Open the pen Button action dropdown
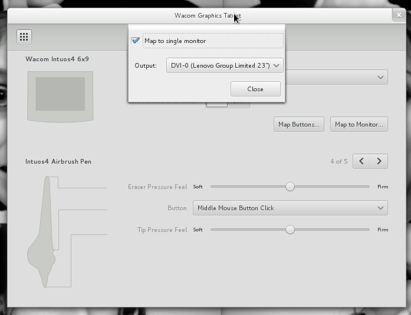Image resolution: width=411 pixels, height=315 pixels. tap(290, 208)
